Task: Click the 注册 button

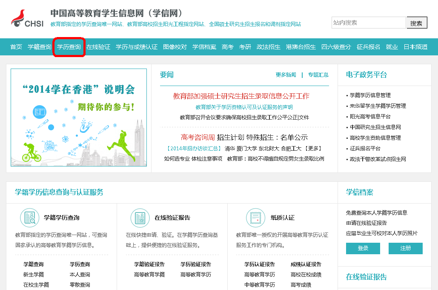Action: (406, 248)
